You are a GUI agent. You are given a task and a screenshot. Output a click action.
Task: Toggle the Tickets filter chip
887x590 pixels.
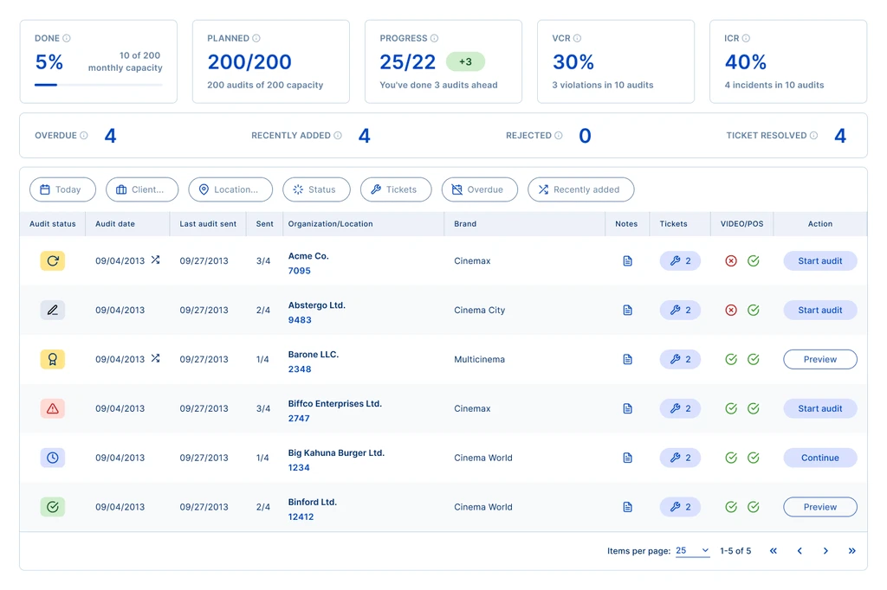396,189
